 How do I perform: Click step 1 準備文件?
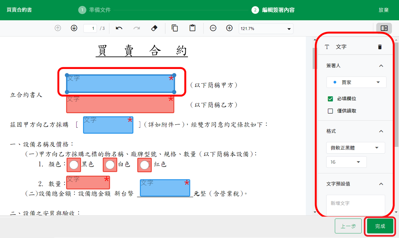coord(94,10)
